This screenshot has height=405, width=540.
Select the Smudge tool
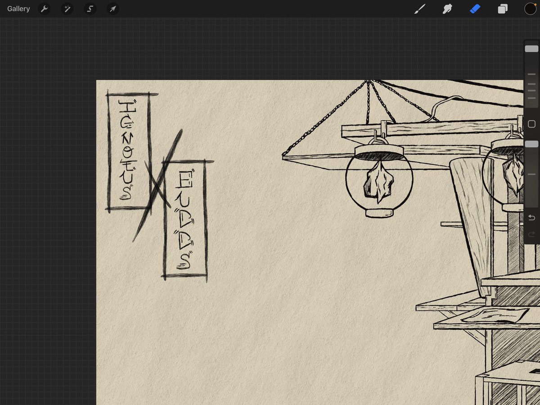447,9
